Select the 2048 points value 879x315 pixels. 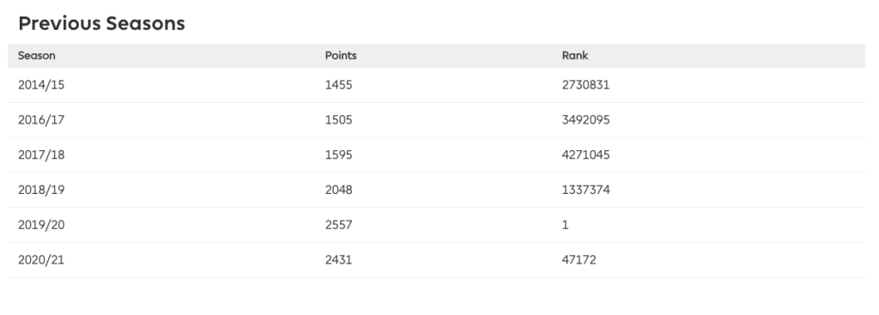(x=338, y=190)
